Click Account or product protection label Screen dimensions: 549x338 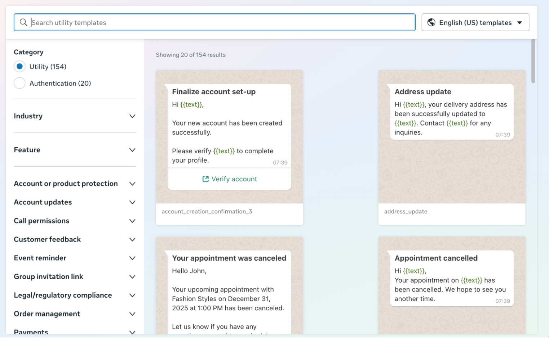(66, 184)
